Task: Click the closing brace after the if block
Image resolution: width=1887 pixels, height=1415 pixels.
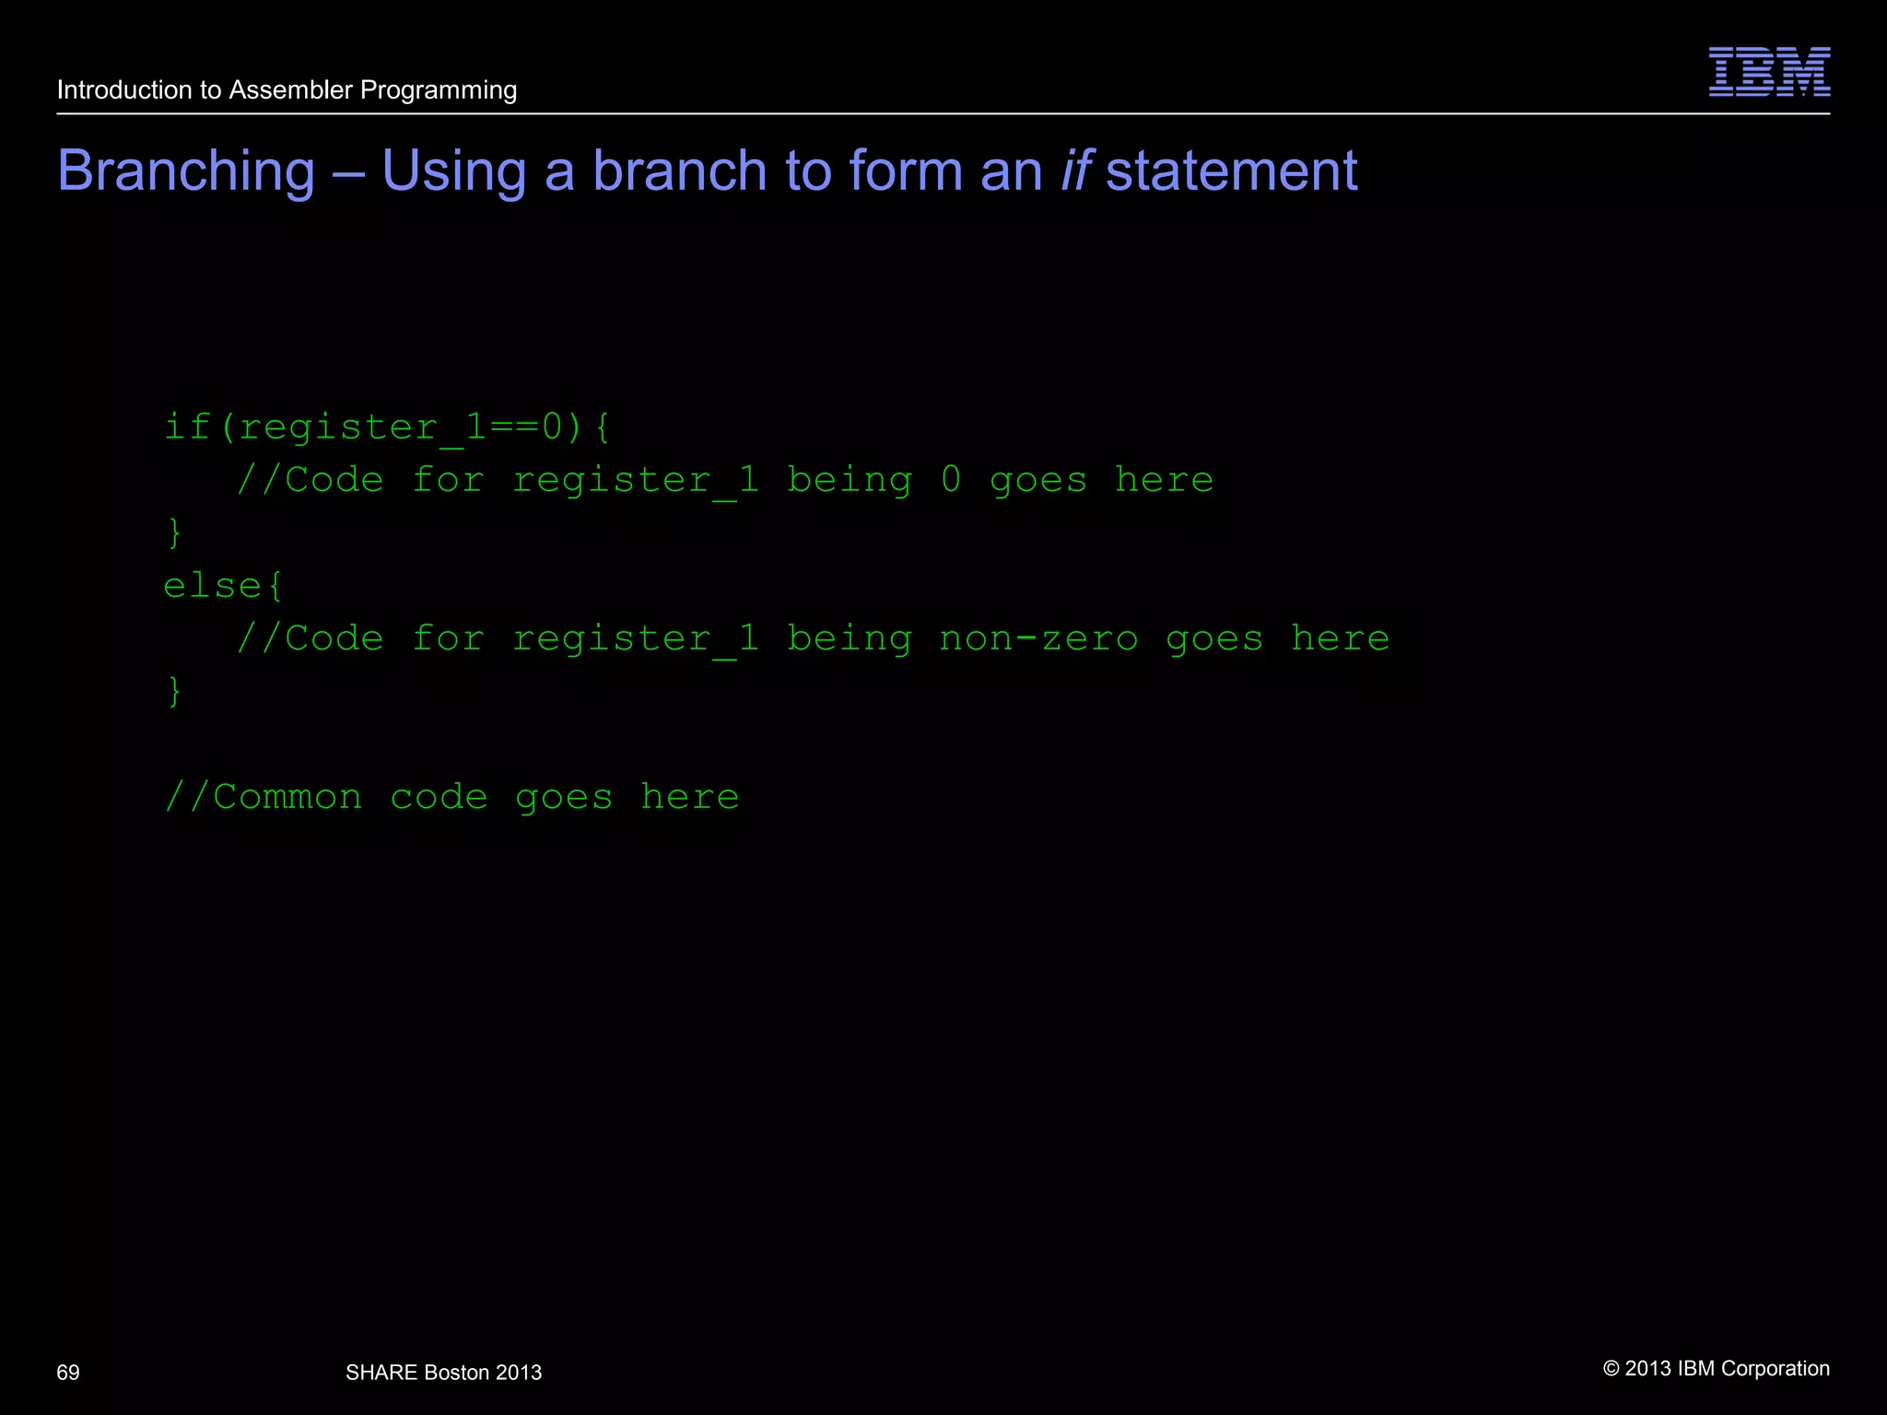Action: click(174, 532)
